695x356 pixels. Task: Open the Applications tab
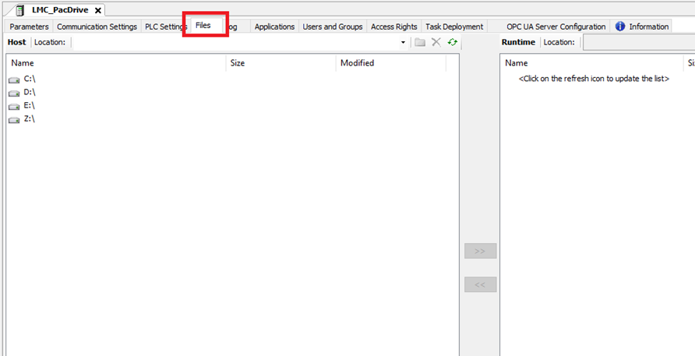tap(274, 26)
